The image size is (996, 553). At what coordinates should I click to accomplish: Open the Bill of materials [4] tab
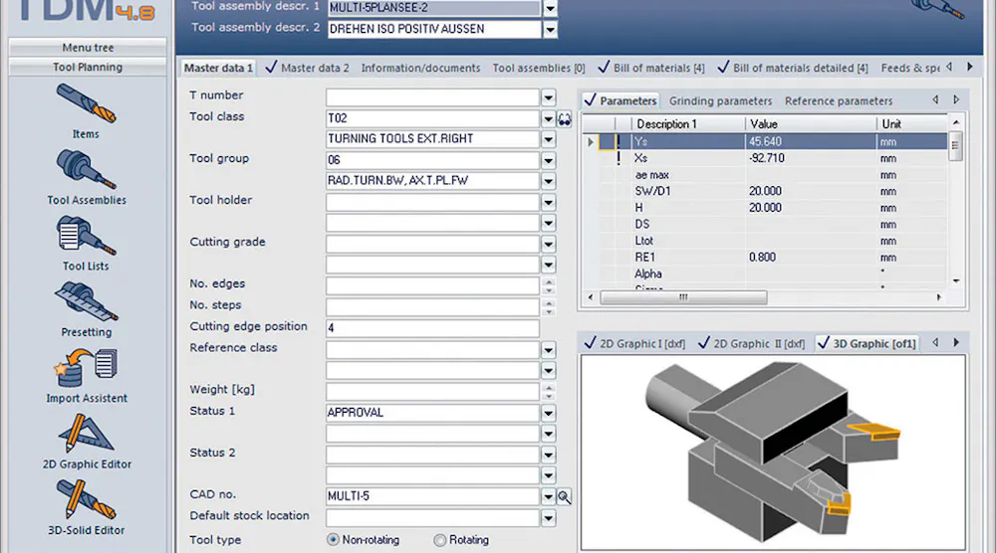point(651,68)
